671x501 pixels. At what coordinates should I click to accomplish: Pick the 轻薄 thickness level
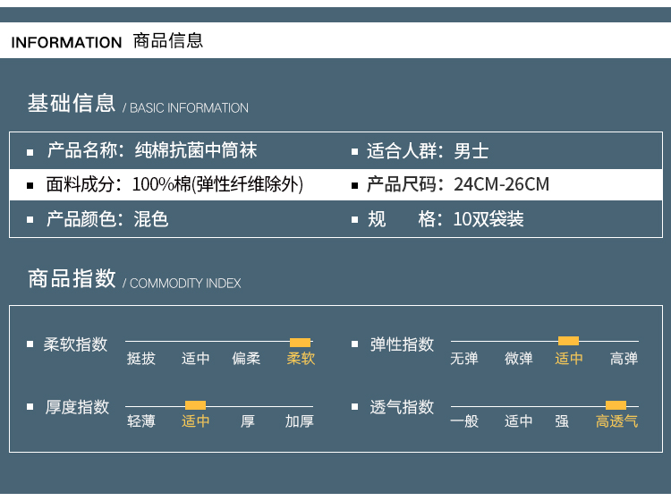tap(140, 421)
